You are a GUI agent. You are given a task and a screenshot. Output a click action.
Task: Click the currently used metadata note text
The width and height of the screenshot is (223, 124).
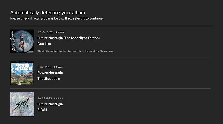(x=76, y=51)
